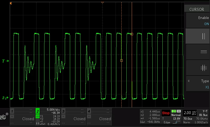The image size is (210, 127).
Task: Click the channel 1 coupling dash icon
Action: click(12, 116)
